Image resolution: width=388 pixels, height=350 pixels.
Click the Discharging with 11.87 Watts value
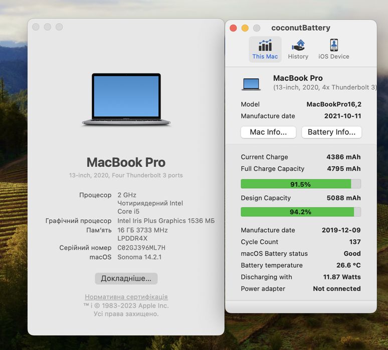tap(342, 277)
